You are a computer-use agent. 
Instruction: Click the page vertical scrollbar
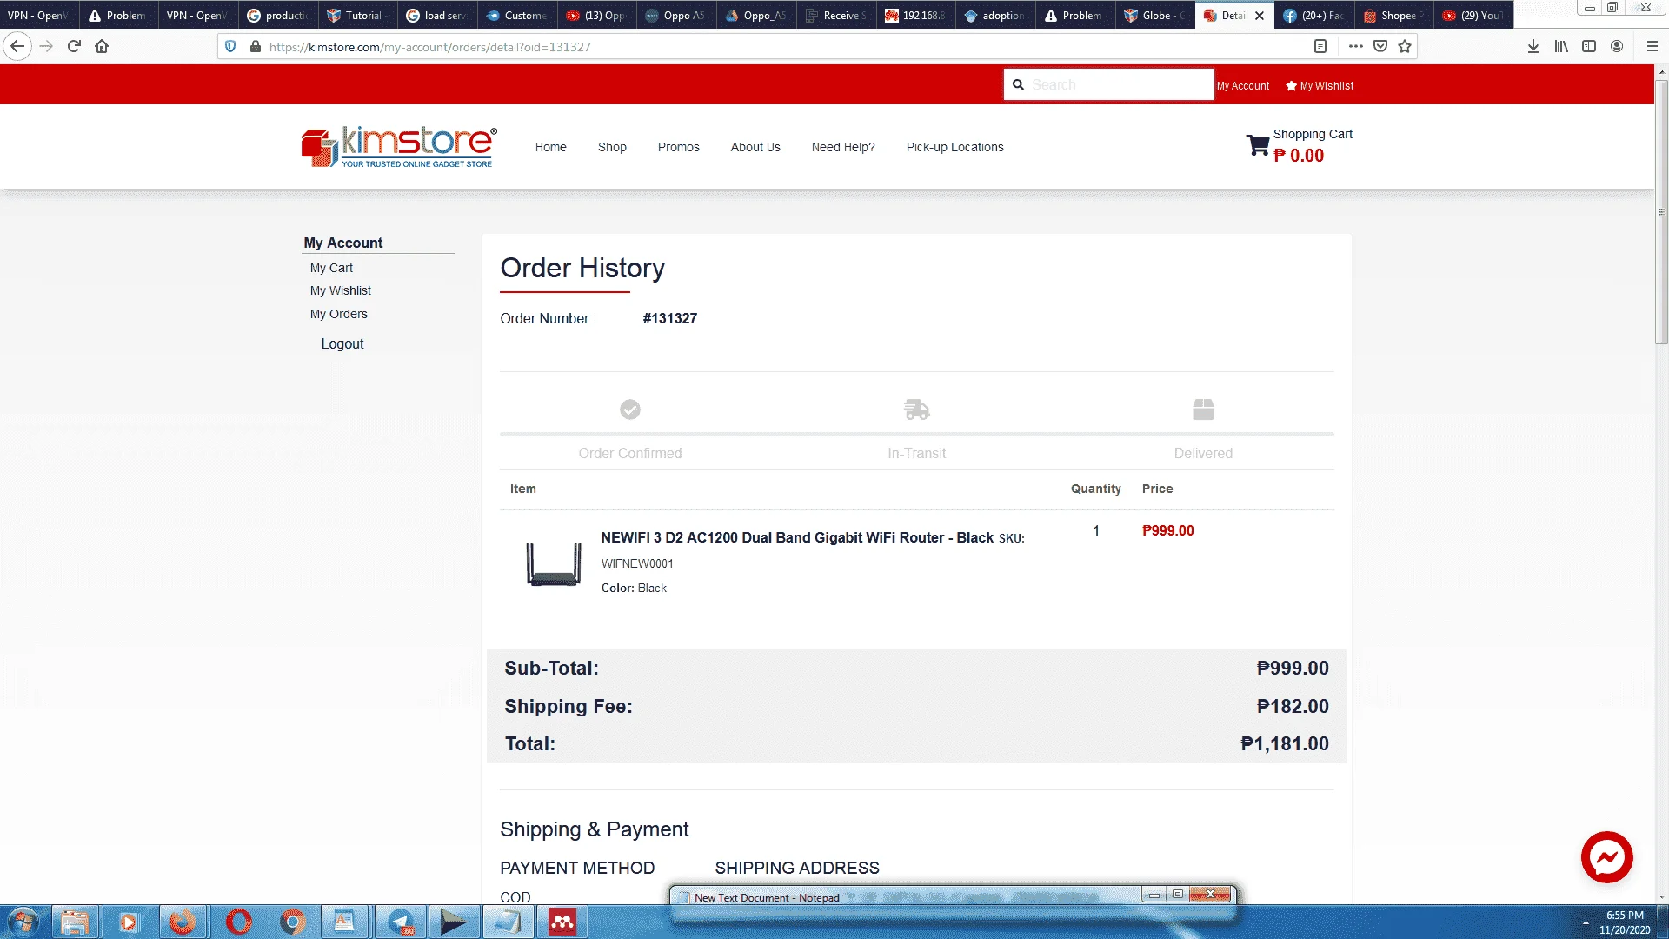pyautogui.click(x=1661, y=212)
